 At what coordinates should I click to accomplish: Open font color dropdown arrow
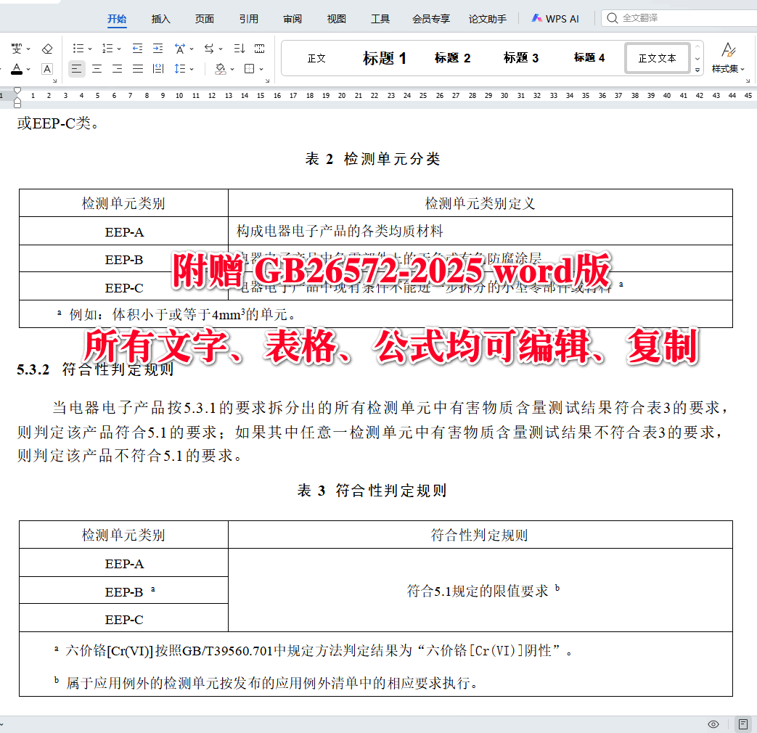click(28, 69)
